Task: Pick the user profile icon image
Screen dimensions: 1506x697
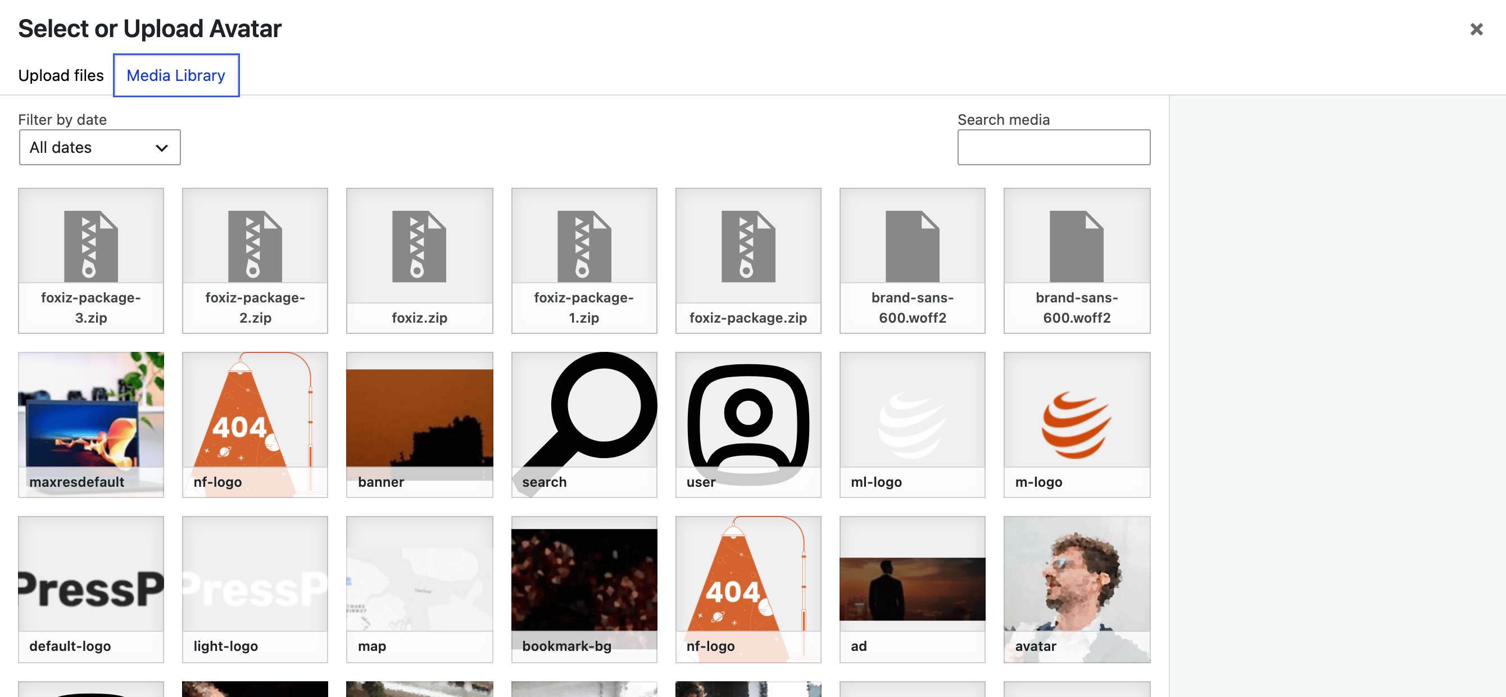Action: point(748,424)
